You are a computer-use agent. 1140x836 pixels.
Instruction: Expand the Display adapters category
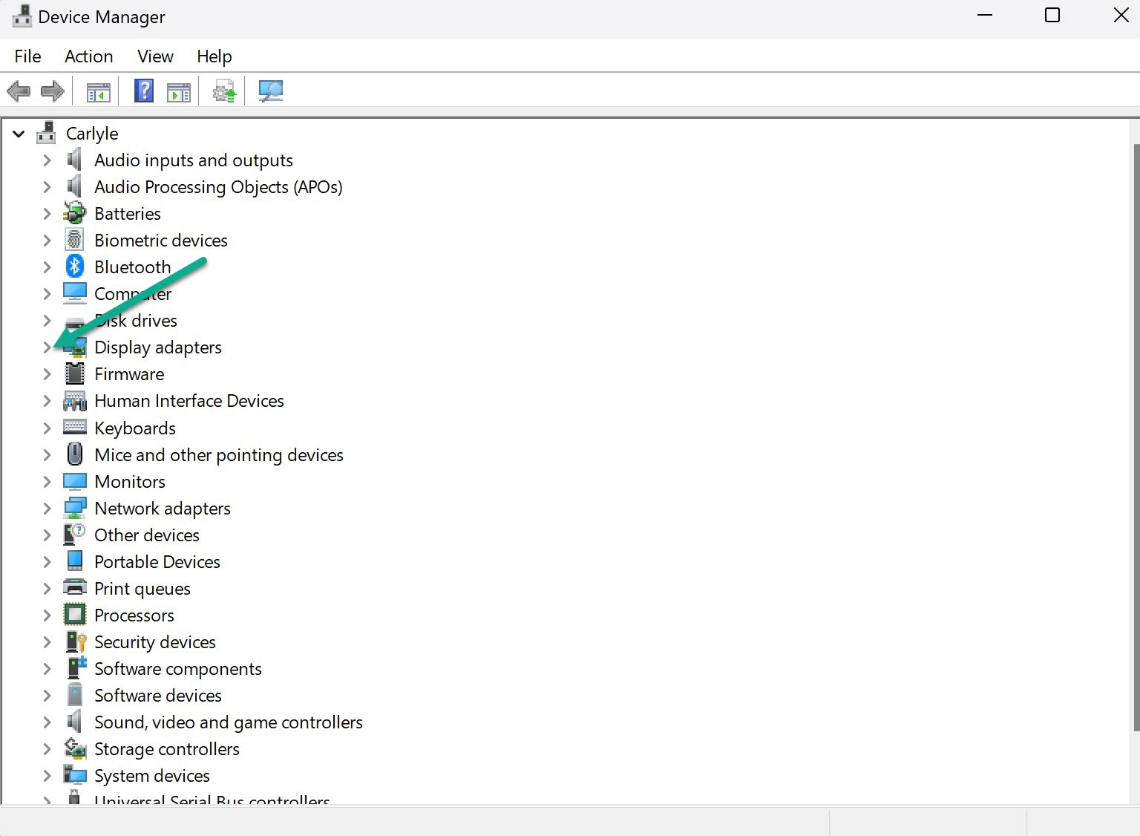tap(47, 347)
